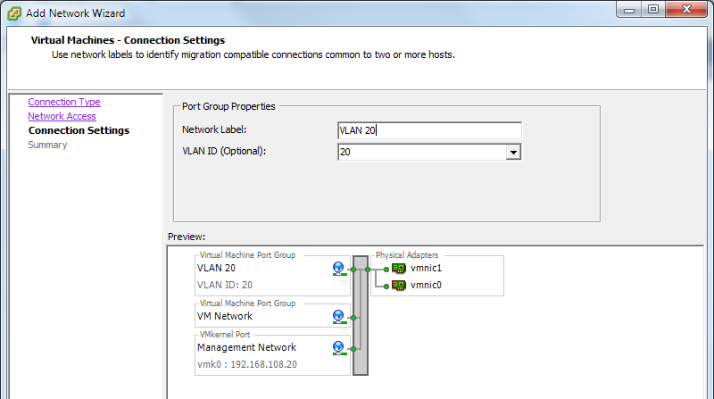Select Connection Settings in wizard steps

click(79, 130)
